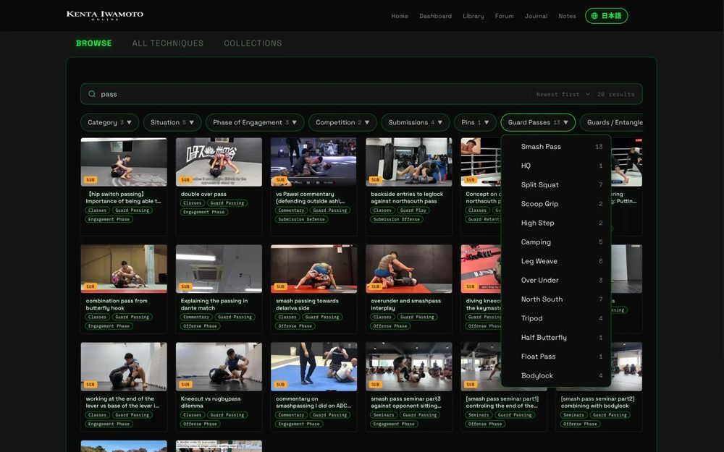Go to the Dashboard link
Image resolution: width=724 pixels, height=452 pixels.
[x=435, y=16]
